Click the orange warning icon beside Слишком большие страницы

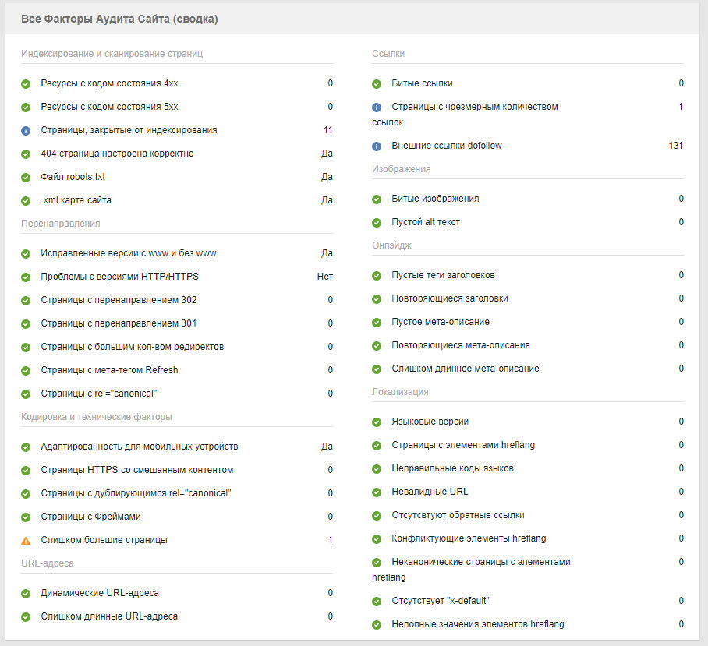[x=26, y=540]
